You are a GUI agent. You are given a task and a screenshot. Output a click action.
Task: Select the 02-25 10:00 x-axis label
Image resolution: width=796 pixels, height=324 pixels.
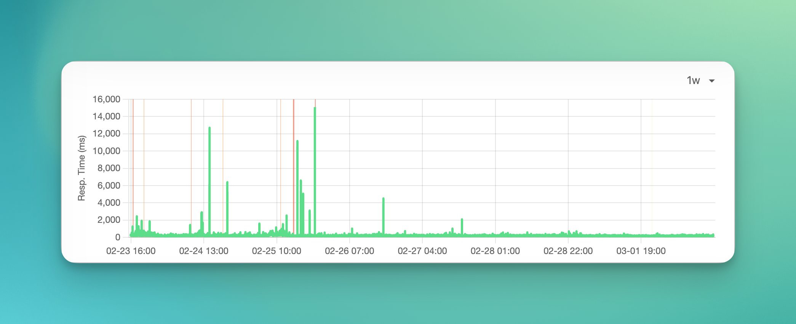[x=277, y=251]
